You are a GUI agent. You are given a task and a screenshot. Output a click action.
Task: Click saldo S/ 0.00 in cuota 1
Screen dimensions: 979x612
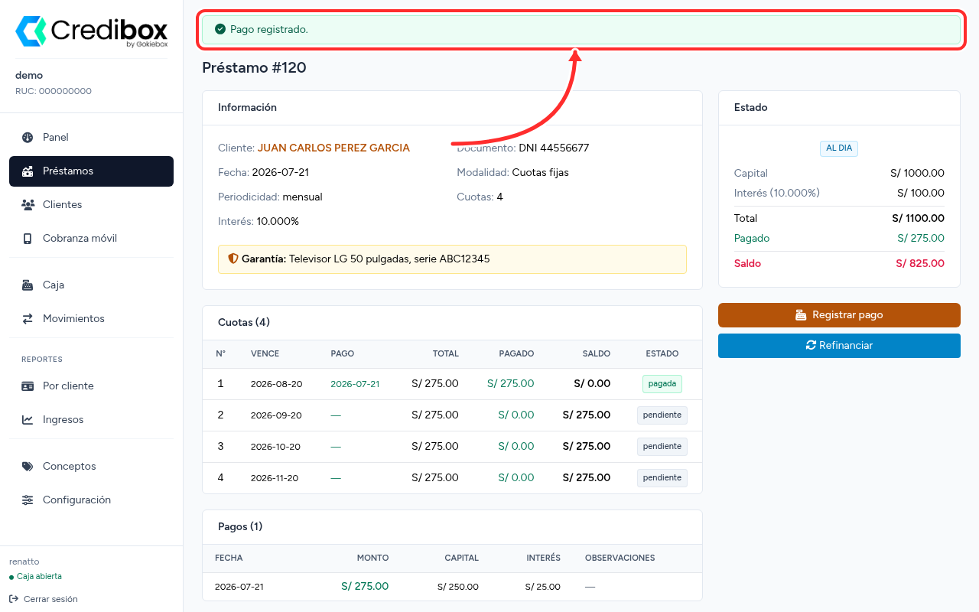(x=592, y=384)
